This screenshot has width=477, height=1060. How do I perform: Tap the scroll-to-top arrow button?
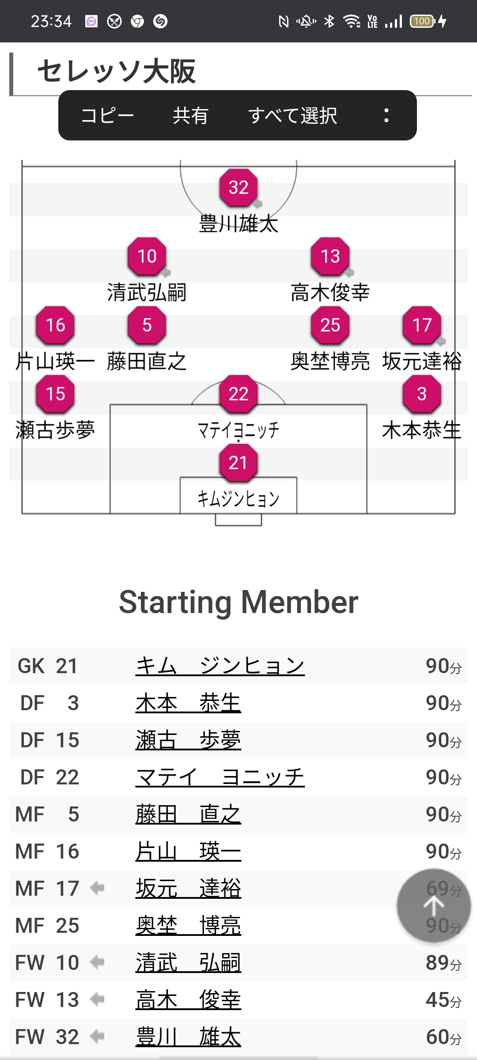[434, 906]
